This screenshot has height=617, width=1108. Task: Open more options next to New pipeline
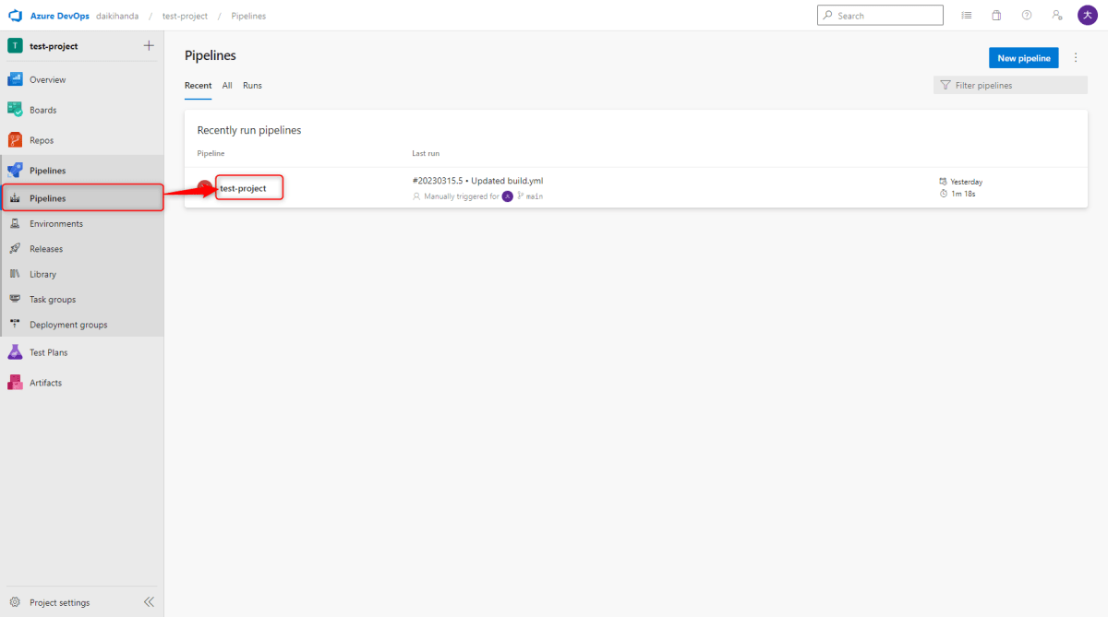pyautogui.click(x=1076, y=58)
